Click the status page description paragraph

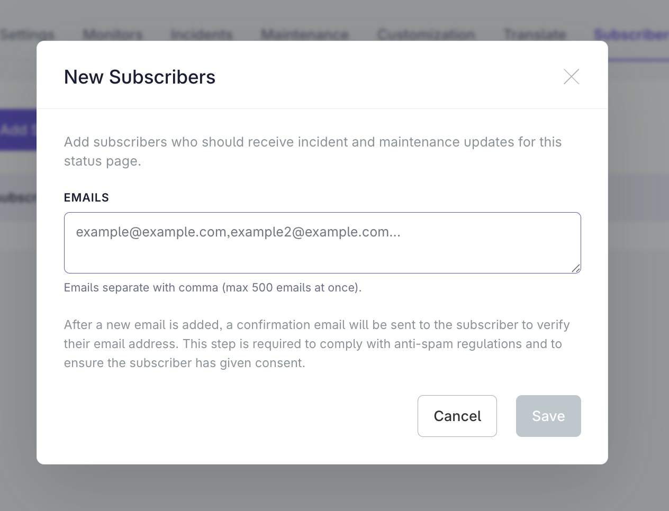tap(313, 151)
